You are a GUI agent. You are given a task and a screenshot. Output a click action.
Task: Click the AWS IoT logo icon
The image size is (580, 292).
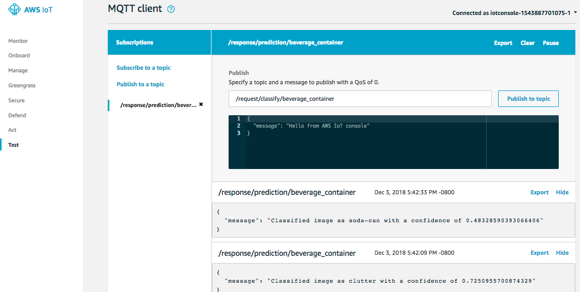pyautogui.click(x=15, y=10)
